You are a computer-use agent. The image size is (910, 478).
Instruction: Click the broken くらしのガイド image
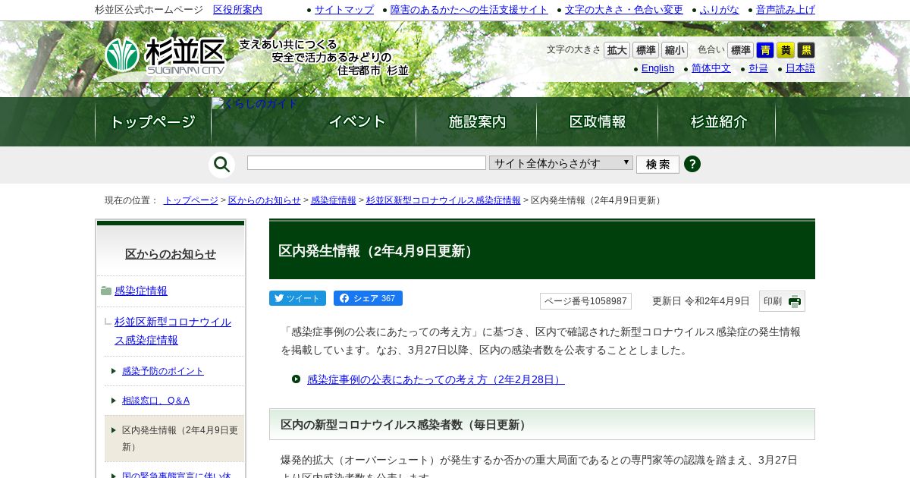(x=255, y=104)
